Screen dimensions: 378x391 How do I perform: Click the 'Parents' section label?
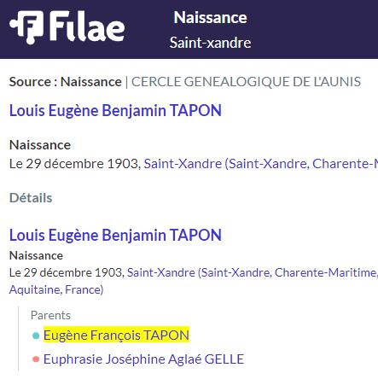tap(50, 315)
